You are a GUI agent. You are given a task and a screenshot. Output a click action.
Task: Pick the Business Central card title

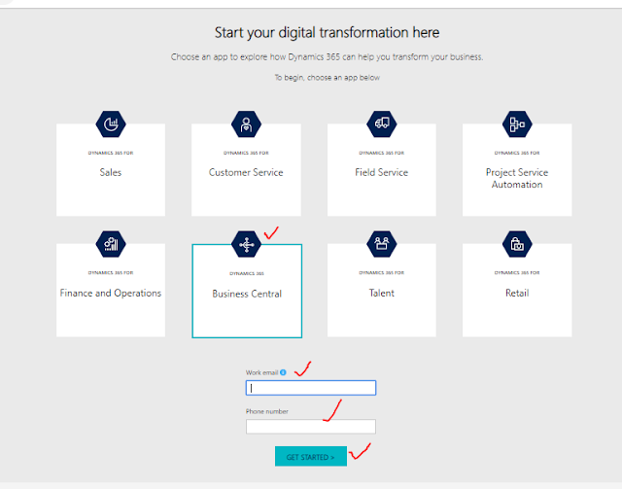click(x=247, y=294)
